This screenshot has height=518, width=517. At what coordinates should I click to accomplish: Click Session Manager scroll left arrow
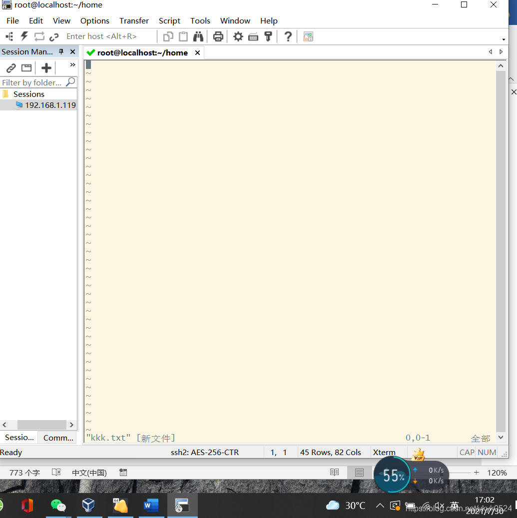click(4, 425)
